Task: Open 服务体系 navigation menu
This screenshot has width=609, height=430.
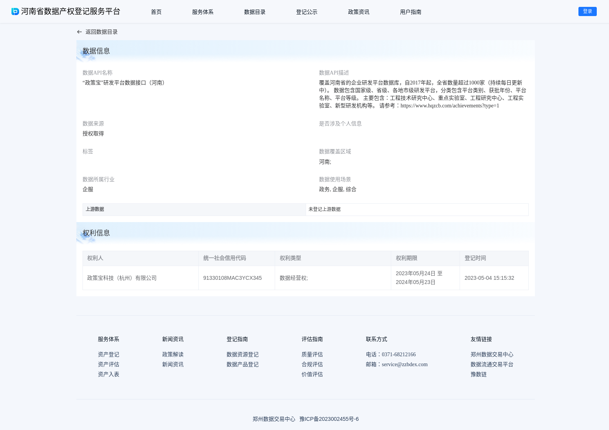Action: point(203,12)
